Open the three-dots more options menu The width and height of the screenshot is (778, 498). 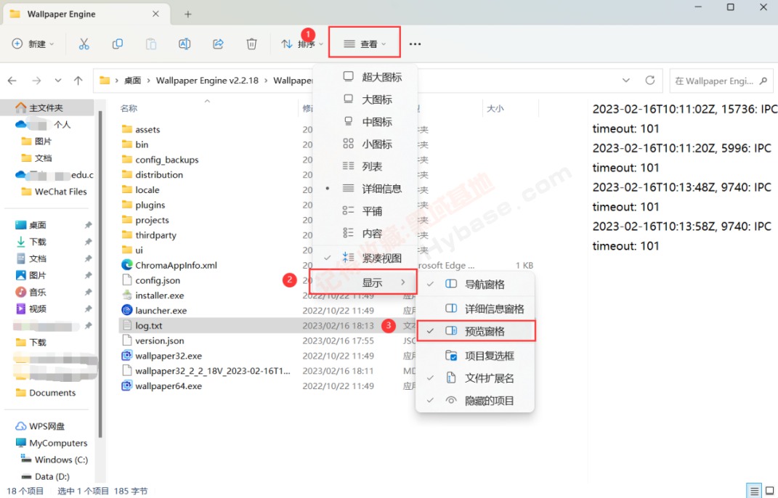pyautogui.click(x=415, y=44)
